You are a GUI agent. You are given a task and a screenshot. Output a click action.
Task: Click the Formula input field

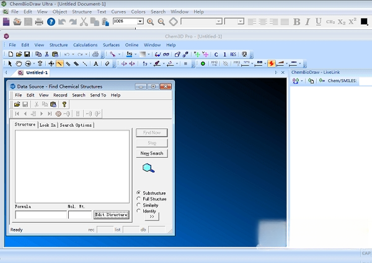41,215
